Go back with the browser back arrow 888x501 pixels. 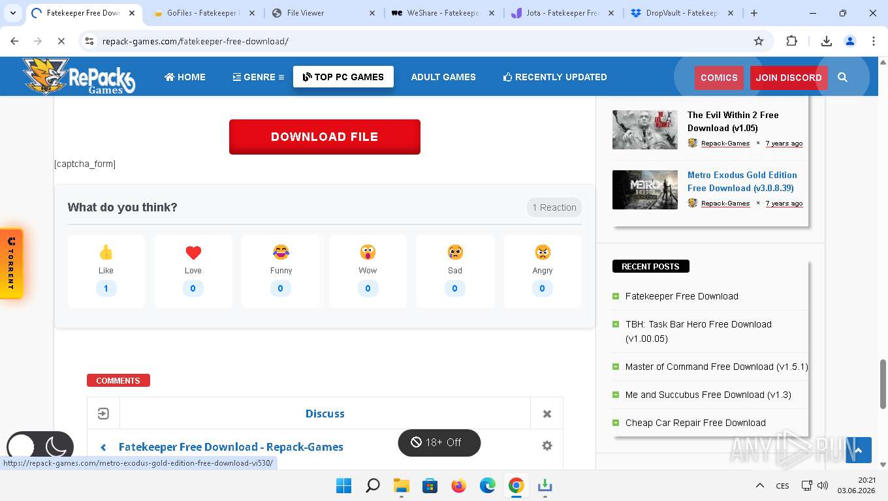click(x=14, y=41)
